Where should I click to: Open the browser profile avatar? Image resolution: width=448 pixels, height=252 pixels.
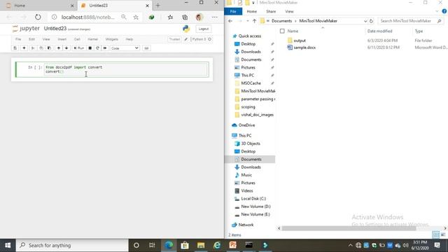(x=199, y=17)
